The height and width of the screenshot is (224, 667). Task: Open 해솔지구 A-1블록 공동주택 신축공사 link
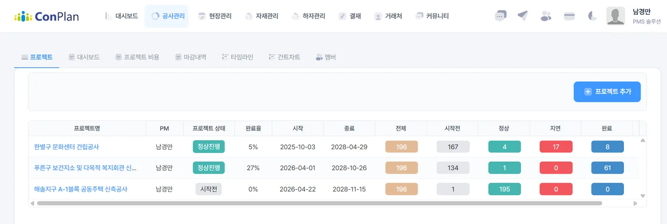[81, 189]
